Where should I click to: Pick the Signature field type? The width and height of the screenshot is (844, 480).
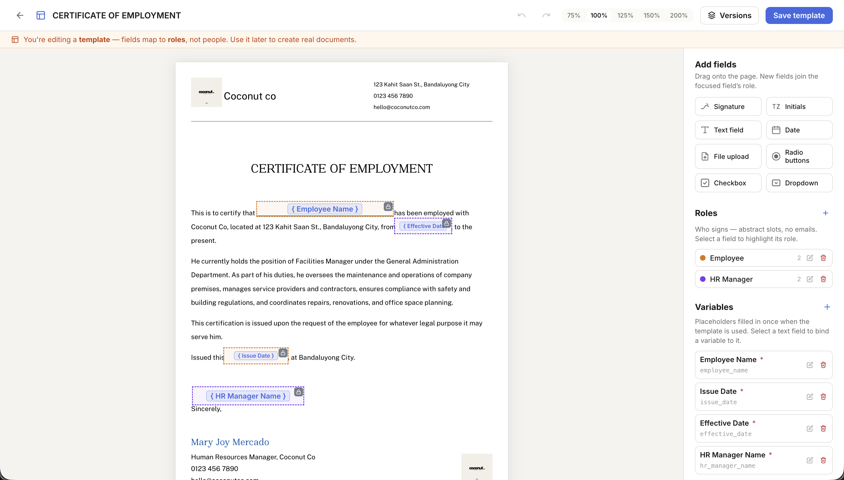[728, 106]
